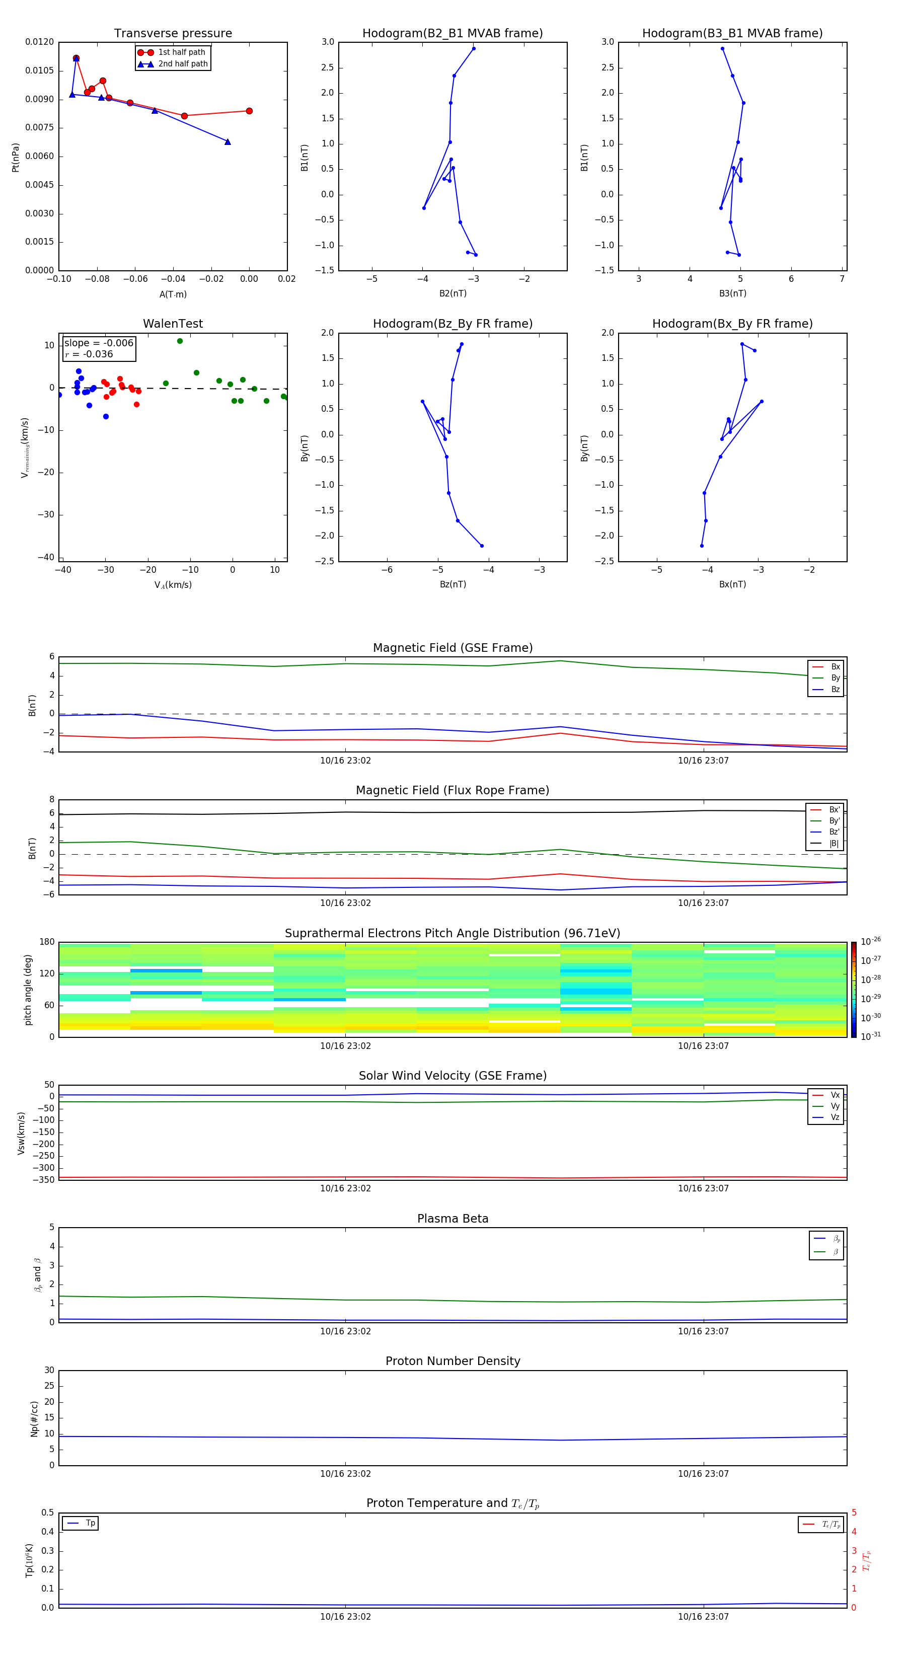Click the β legend entry in Plasma Beta

tap(826, 1252)
